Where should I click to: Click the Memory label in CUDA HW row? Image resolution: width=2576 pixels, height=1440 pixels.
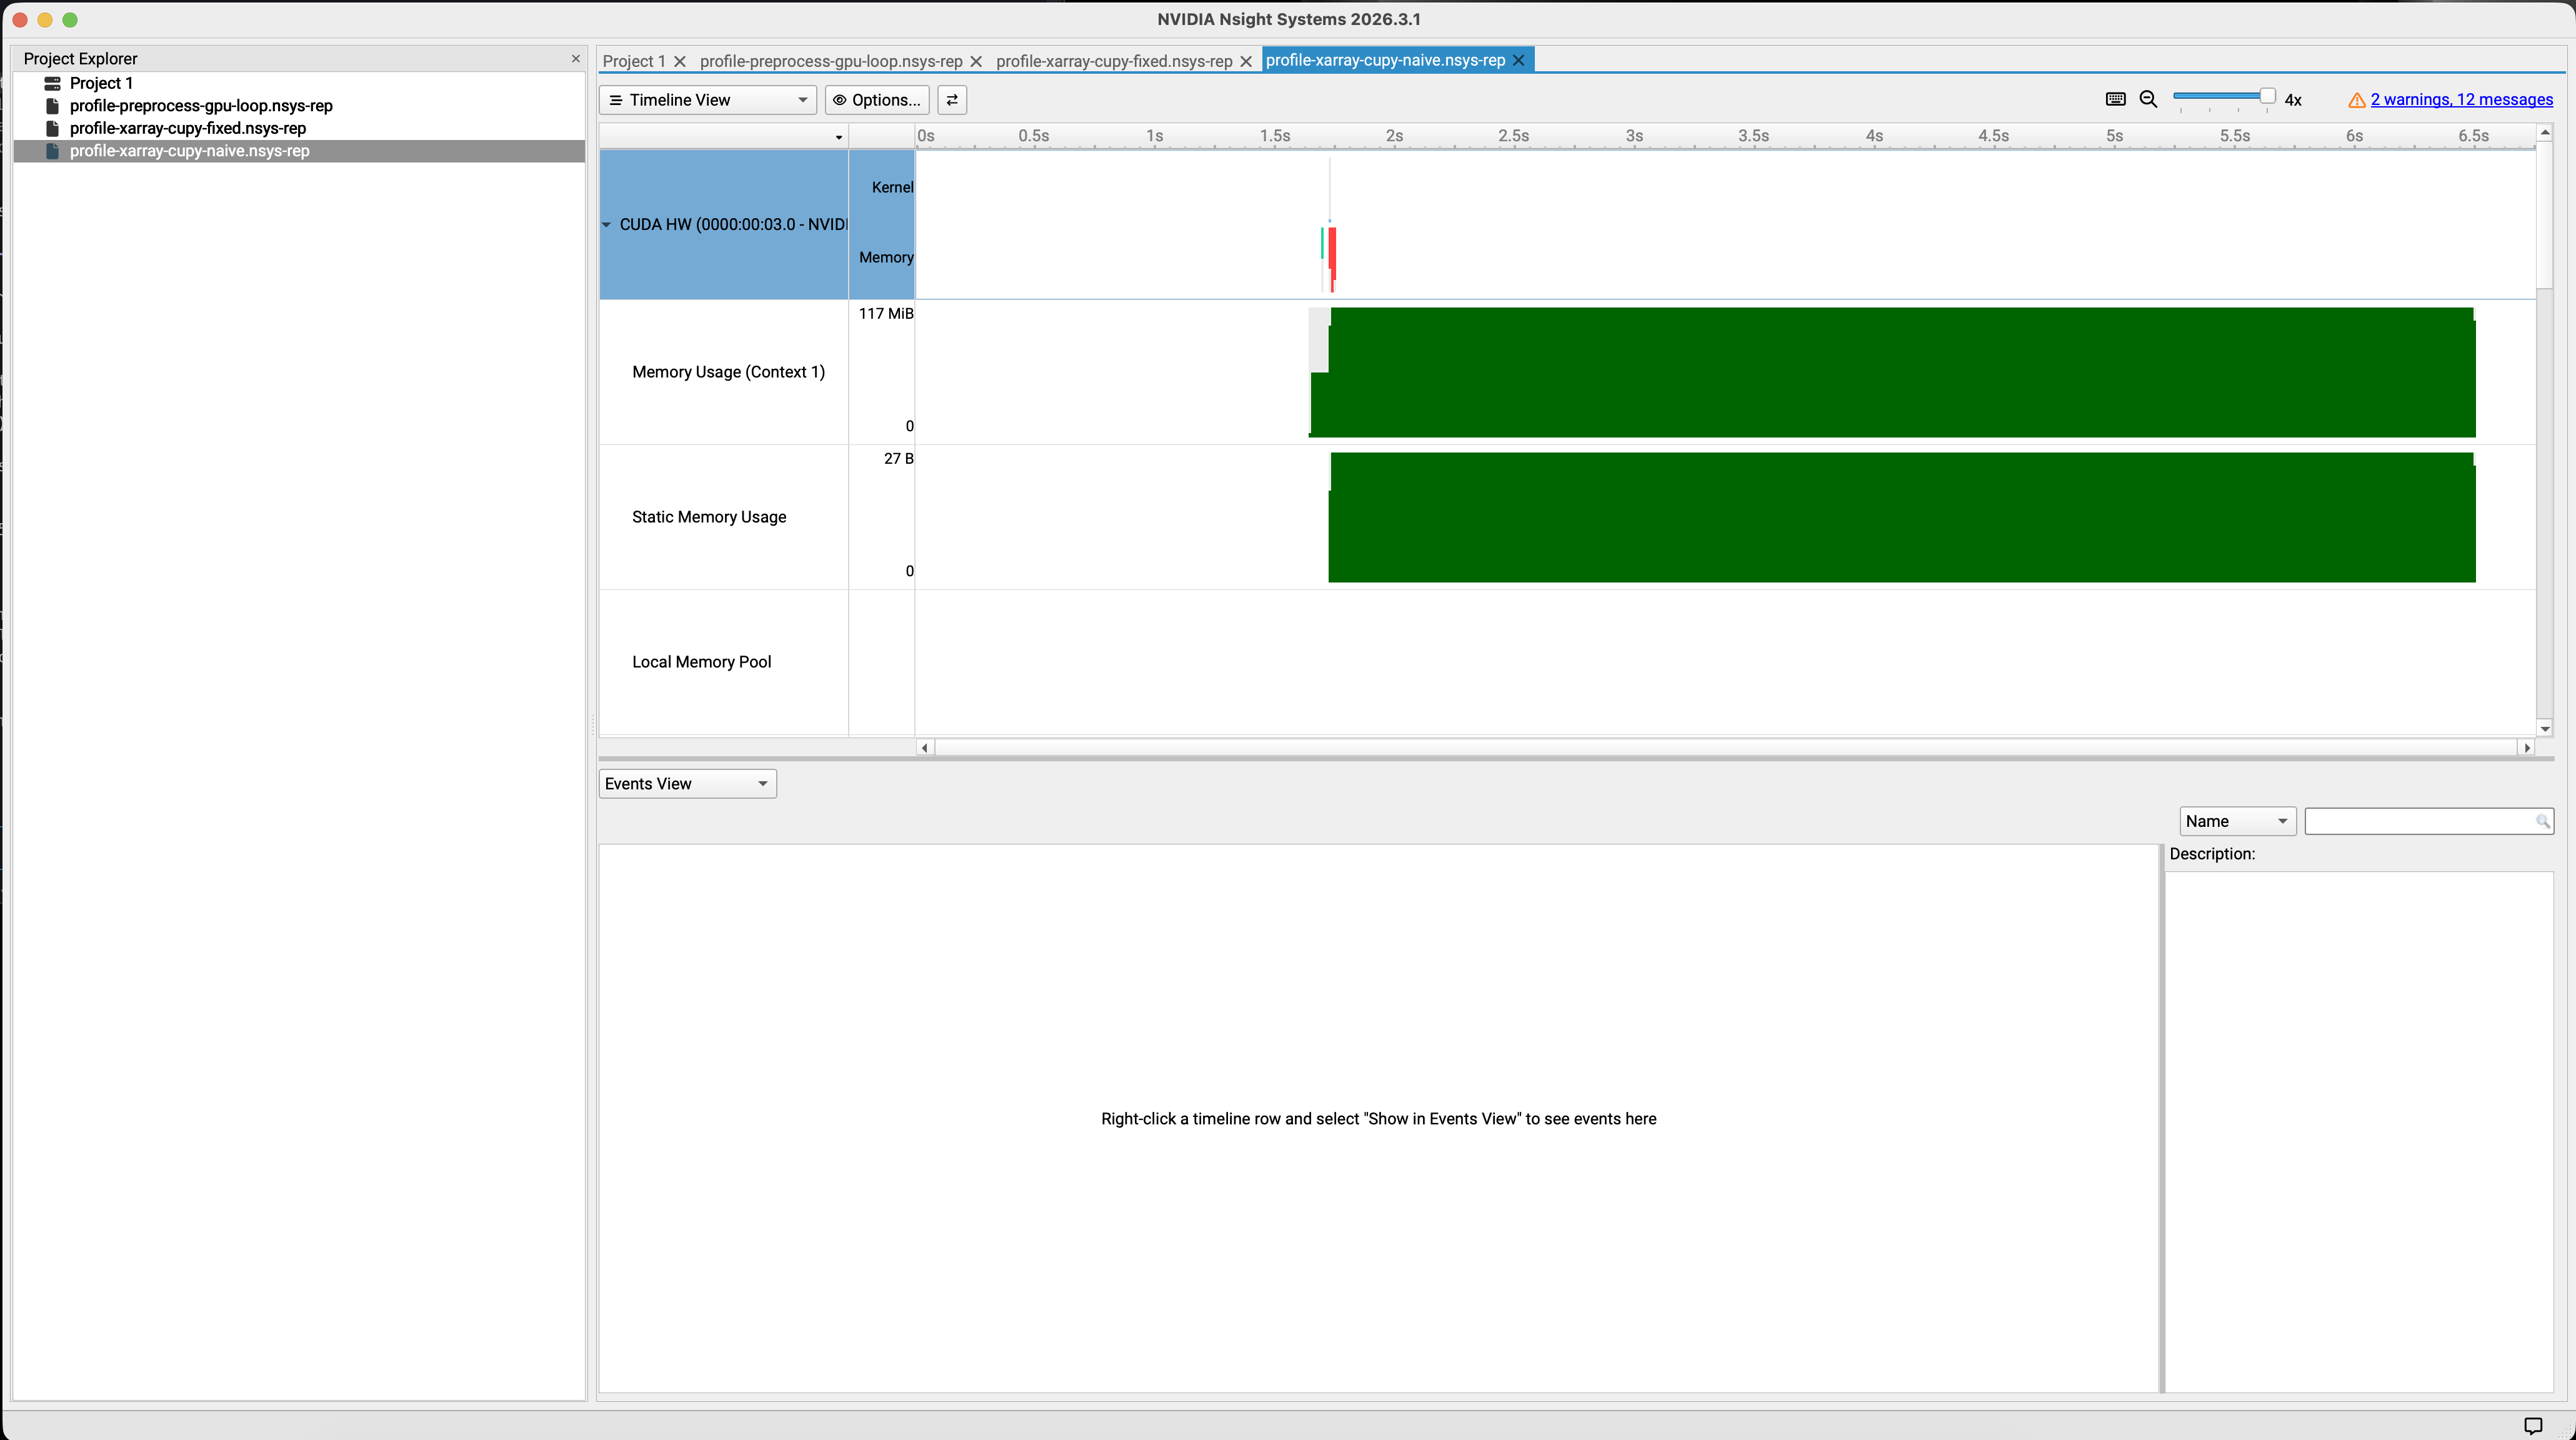[x=886, y=258]
